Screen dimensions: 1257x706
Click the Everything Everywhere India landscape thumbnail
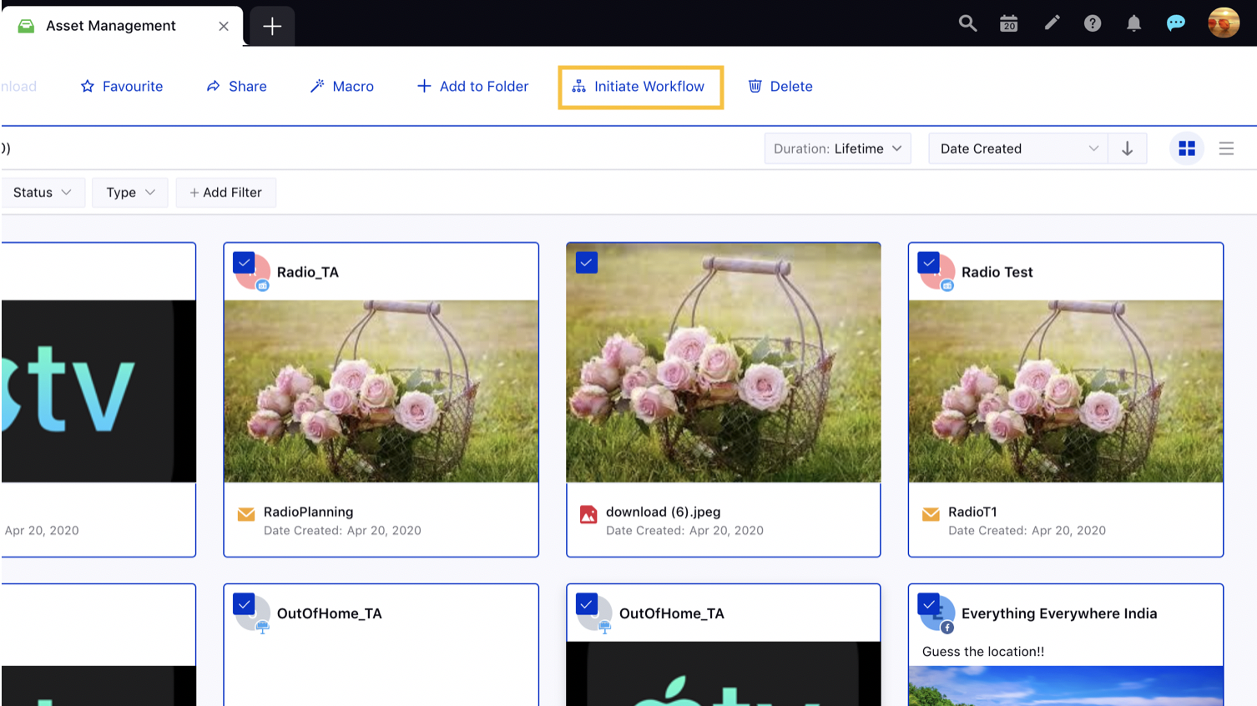pyautogui.click(x=1066, y=686)
